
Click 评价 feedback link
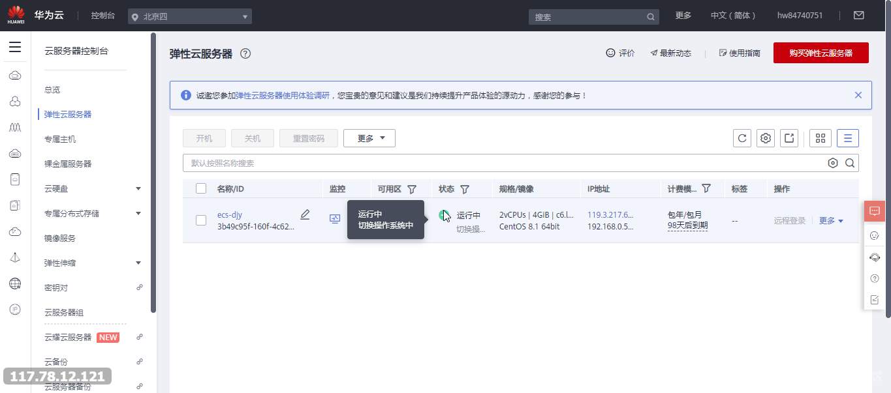click(621, 53)
